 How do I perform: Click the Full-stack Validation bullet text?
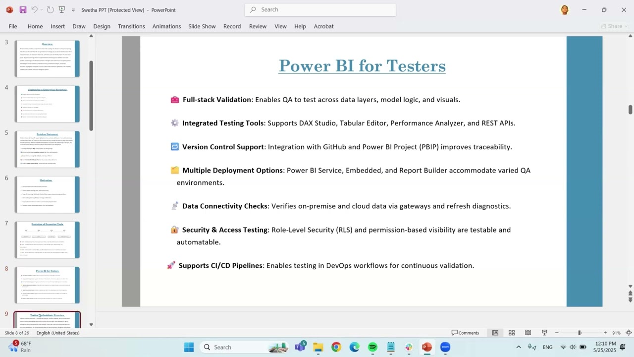click(321, 100)
